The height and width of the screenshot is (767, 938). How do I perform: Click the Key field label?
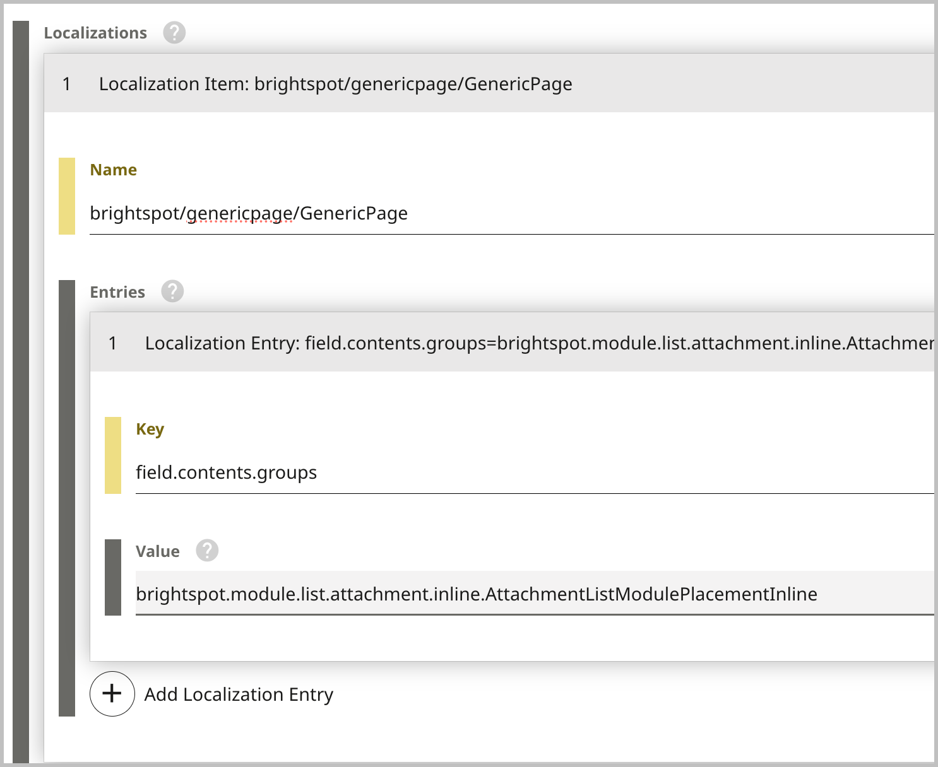click(150, 429)
